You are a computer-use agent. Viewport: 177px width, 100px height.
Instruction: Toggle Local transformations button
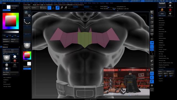tap(152, 43)
